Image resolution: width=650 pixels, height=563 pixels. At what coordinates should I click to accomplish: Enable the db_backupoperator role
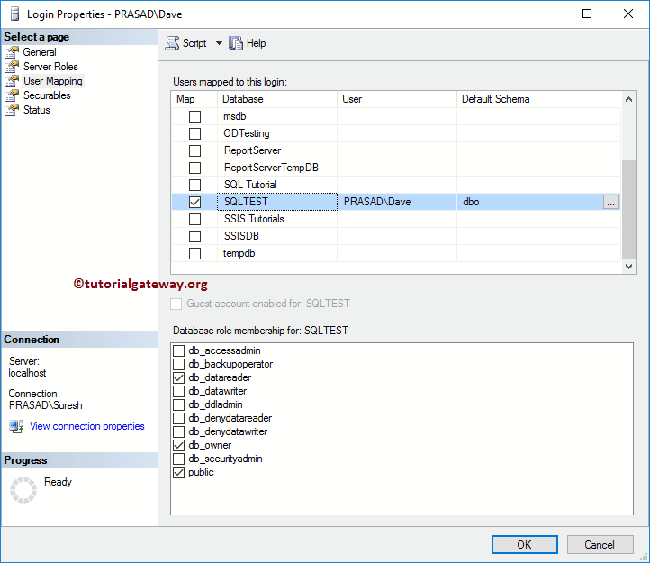[x=178, y=364]
